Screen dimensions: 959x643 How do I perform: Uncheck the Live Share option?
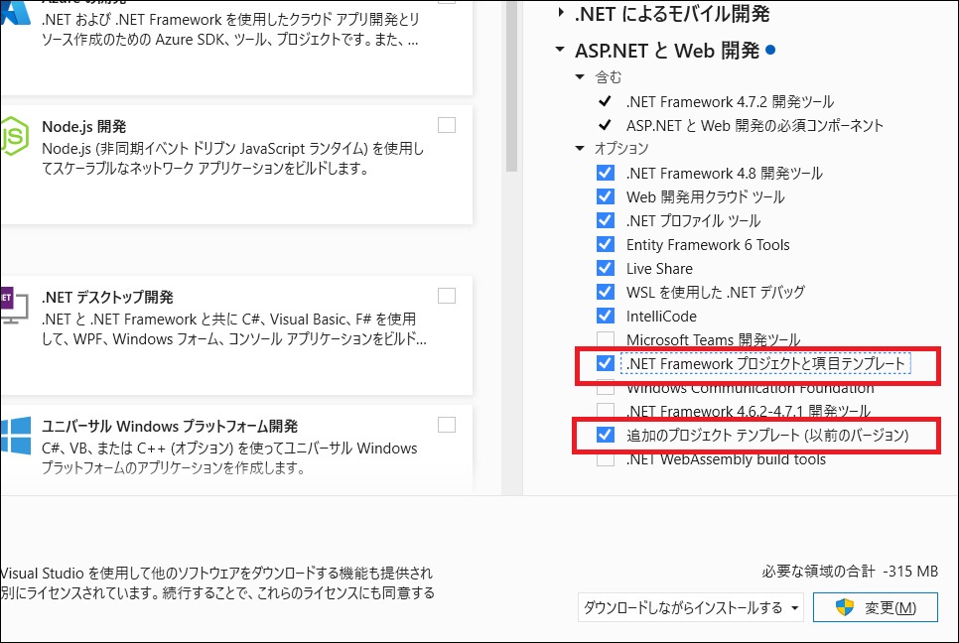tap(606, 268)
